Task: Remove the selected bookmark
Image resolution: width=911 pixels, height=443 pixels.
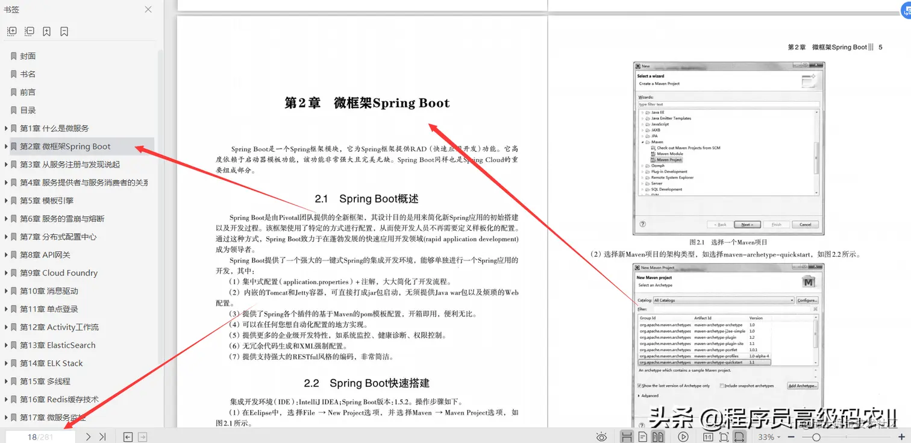Action: (x=63, y=31)
